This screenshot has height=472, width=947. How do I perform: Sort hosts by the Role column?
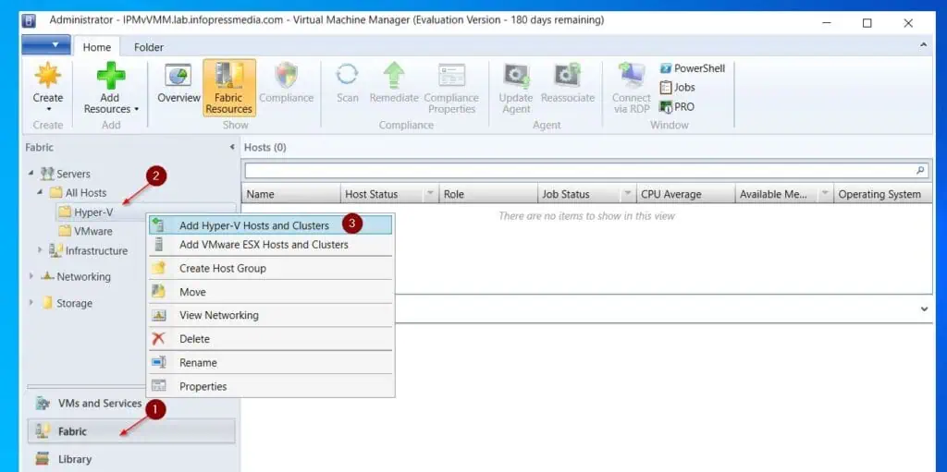[x=488, y=194]
